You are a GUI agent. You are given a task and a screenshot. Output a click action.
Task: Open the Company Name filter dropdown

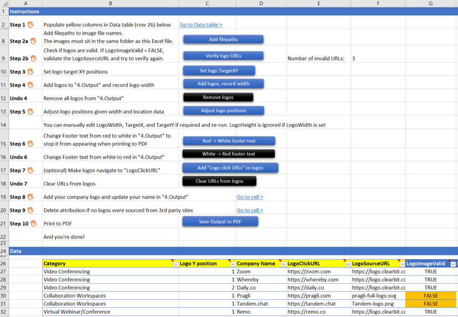tap(283, 264)
